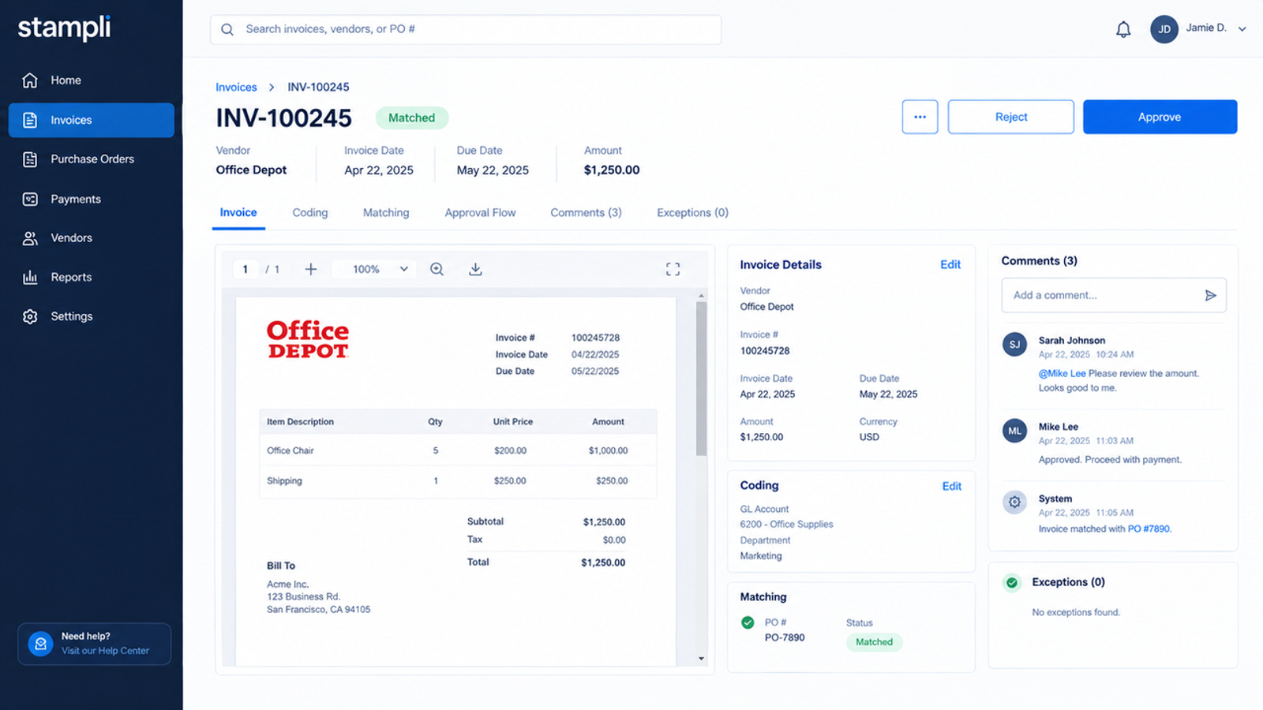Image resolution: width=1263 pixels, height=710 pixels.
Task: Open the notifications bell
Action: (x=1123, y=30)
